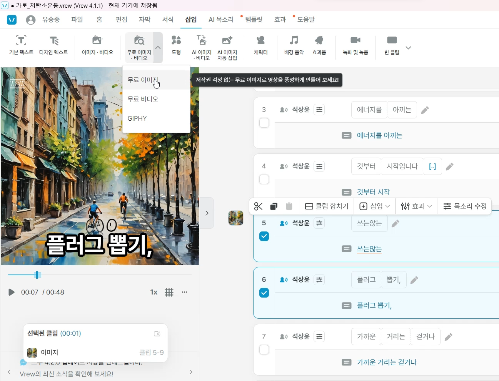This screenshot has width=499, height=381.
Task: Click 클립 합치기 (merge clips) button
Action: pyautogui.click(x=327, y=206)
